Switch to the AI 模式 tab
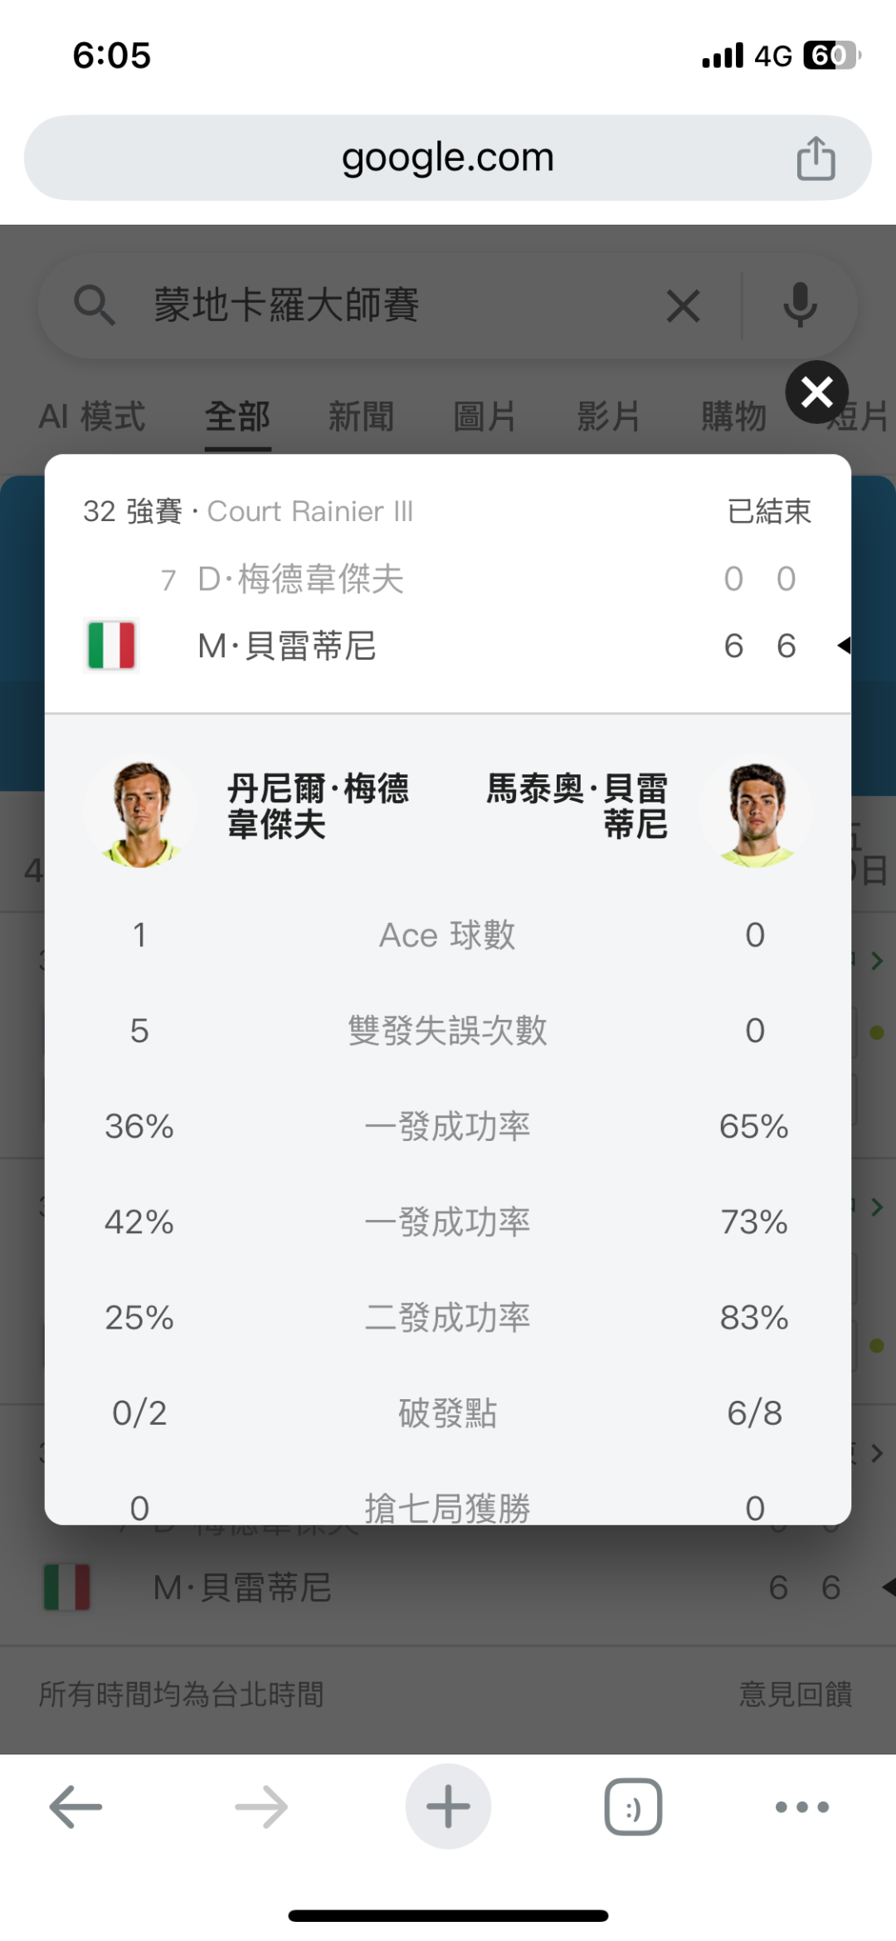This screenshot has width=896, height=1941. click(92, 417)
